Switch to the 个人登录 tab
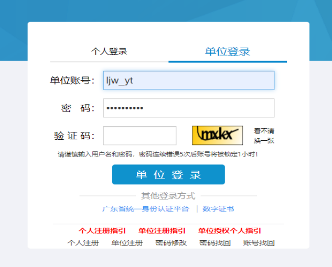Image resolution: width=332 pixels, height=267 pixels. click(x=109, y=51)
